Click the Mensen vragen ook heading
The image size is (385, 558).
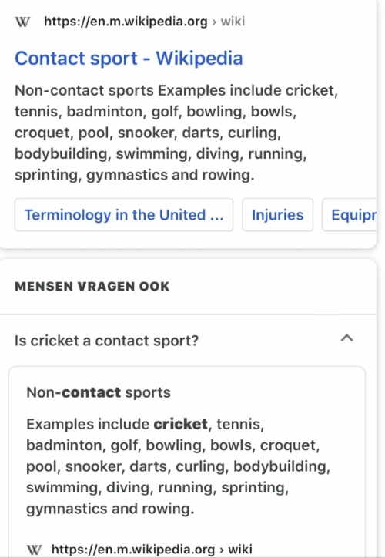pos(92,287)
